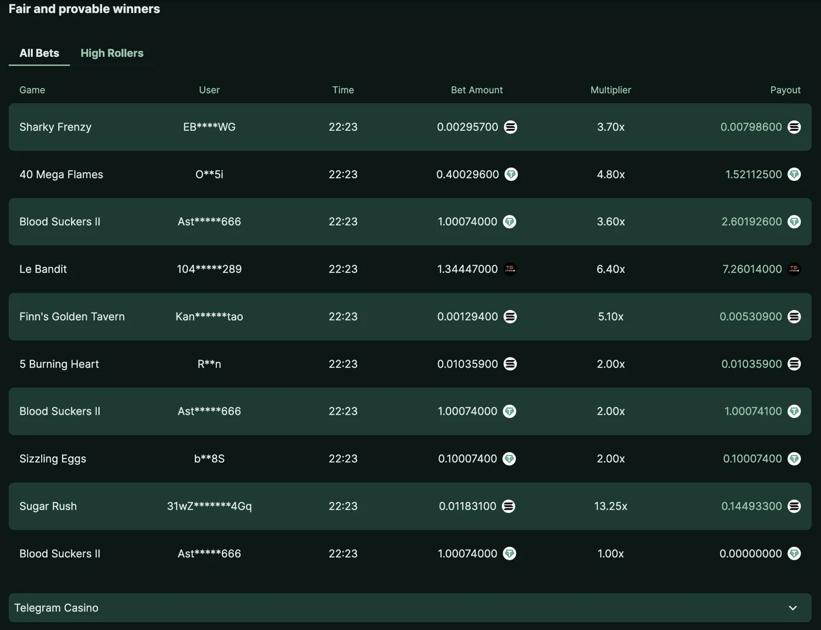Click Solana icon in Finn's Golden Tavern payout
The image size is (821, 630).
click(x=794, y=316)
